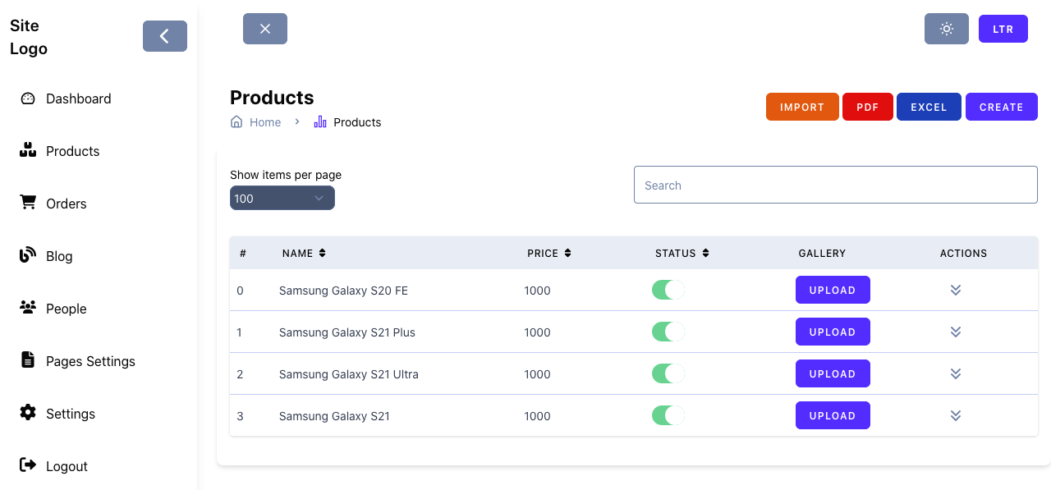Expand actions for Samsung Galaxy S20 FE

955,290
